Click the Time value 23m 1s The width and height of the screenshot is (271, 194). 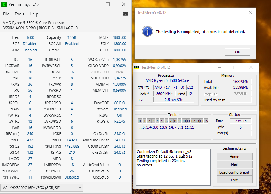(241, 121)
